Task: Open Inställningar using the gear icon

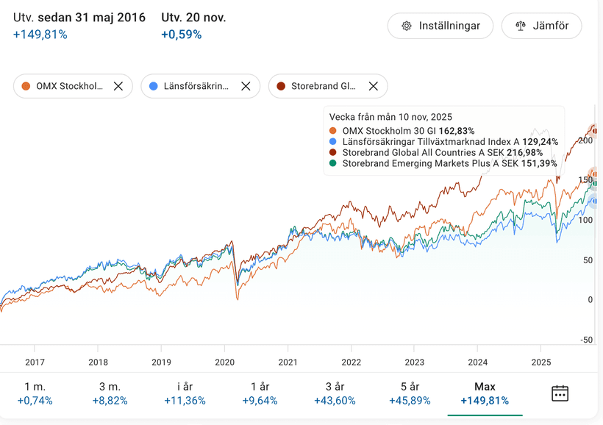Action: (x=440, y=26)
